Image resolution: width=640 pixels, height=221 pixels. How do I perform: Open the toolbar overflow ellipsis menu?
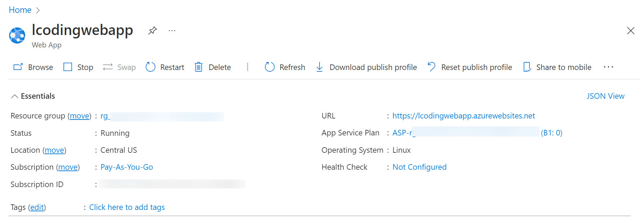pyautogui.click(x=608, y=67)
